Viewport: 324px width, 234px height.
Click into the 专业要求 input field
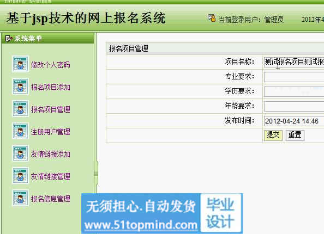pyautogui.click(x=294, y=77)
